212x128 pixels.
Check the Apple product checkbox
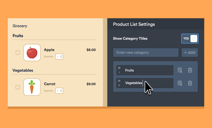tap(17, 52)
